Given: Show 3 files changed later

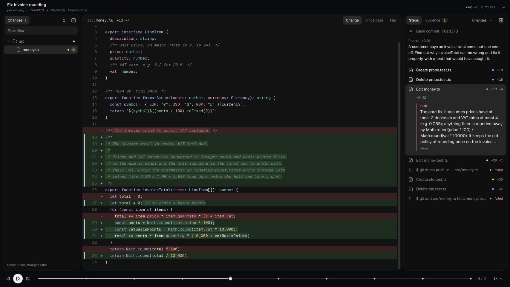Looking at the screenshot, I should [x=27, y=265].
